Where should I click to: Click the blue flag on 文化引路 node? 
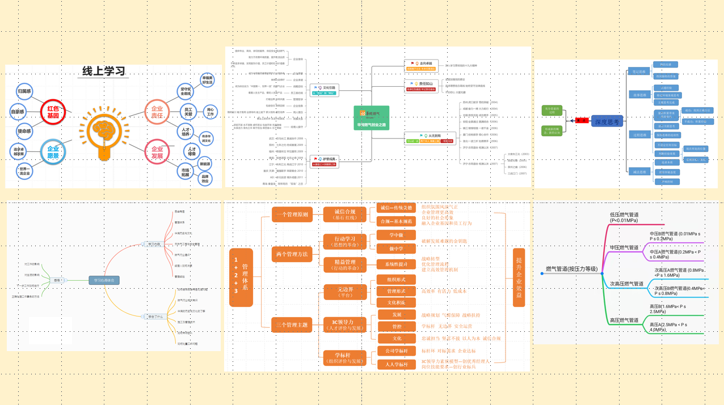315,88
